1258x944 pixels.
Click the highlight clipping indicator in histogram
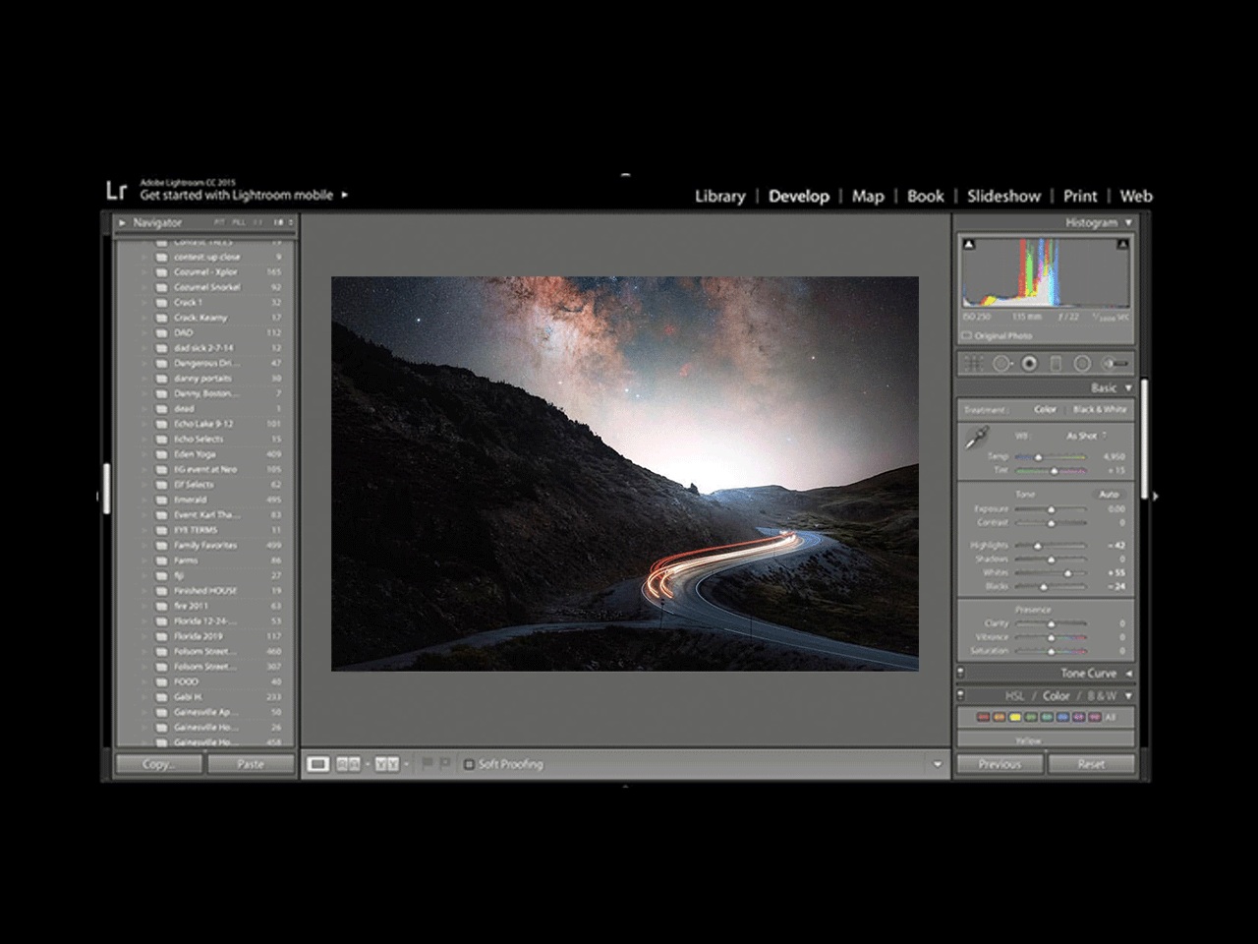(x=1123, y=244)
